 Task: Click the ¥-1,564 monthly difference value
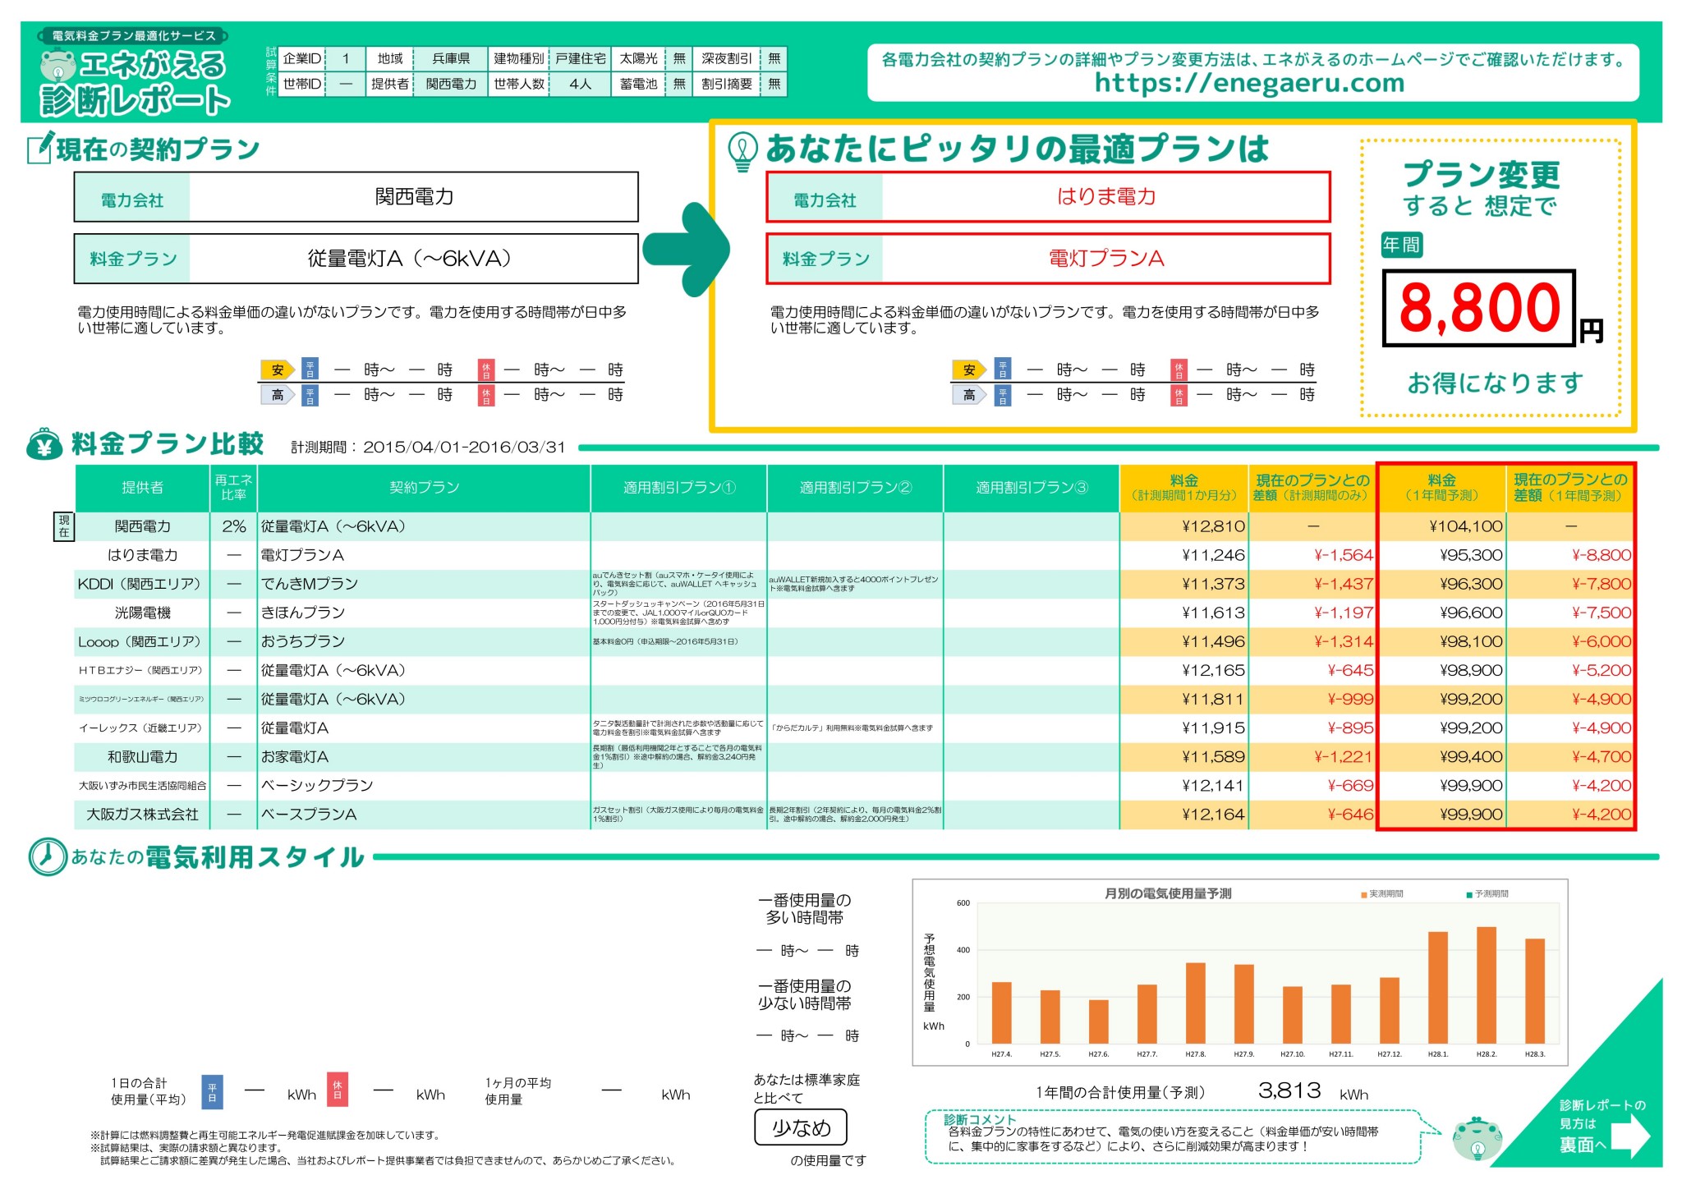point(1344,555)
